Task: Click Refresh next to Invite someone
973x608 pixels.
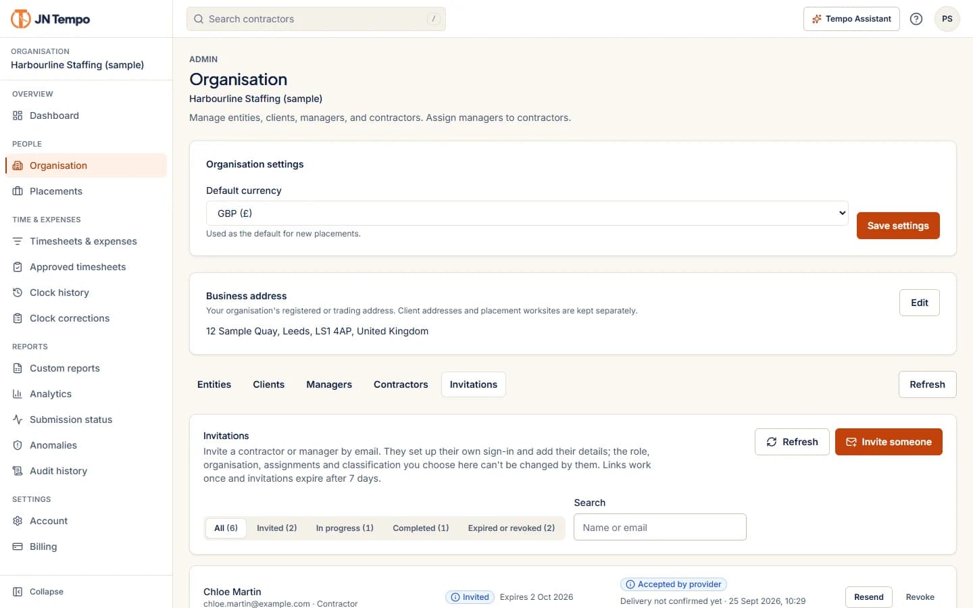Action: [x=792, y=442]
